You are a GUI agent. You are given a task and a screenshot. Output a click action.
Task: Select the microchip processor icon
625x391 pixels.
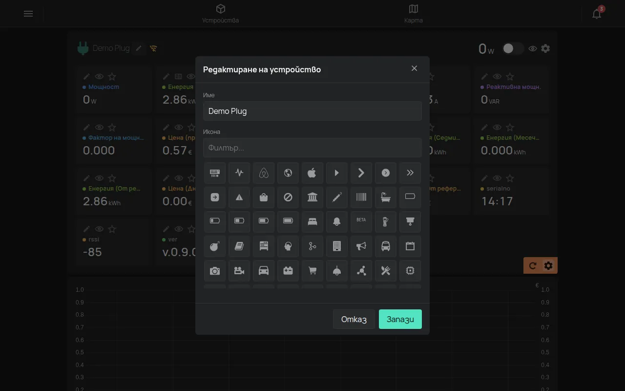click(x=410, y=270)
